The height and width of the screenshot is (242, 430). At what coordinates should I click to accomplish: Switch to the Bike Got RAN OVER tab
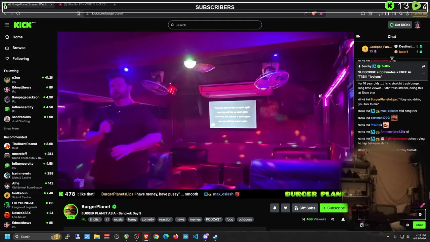click(83, 4)
